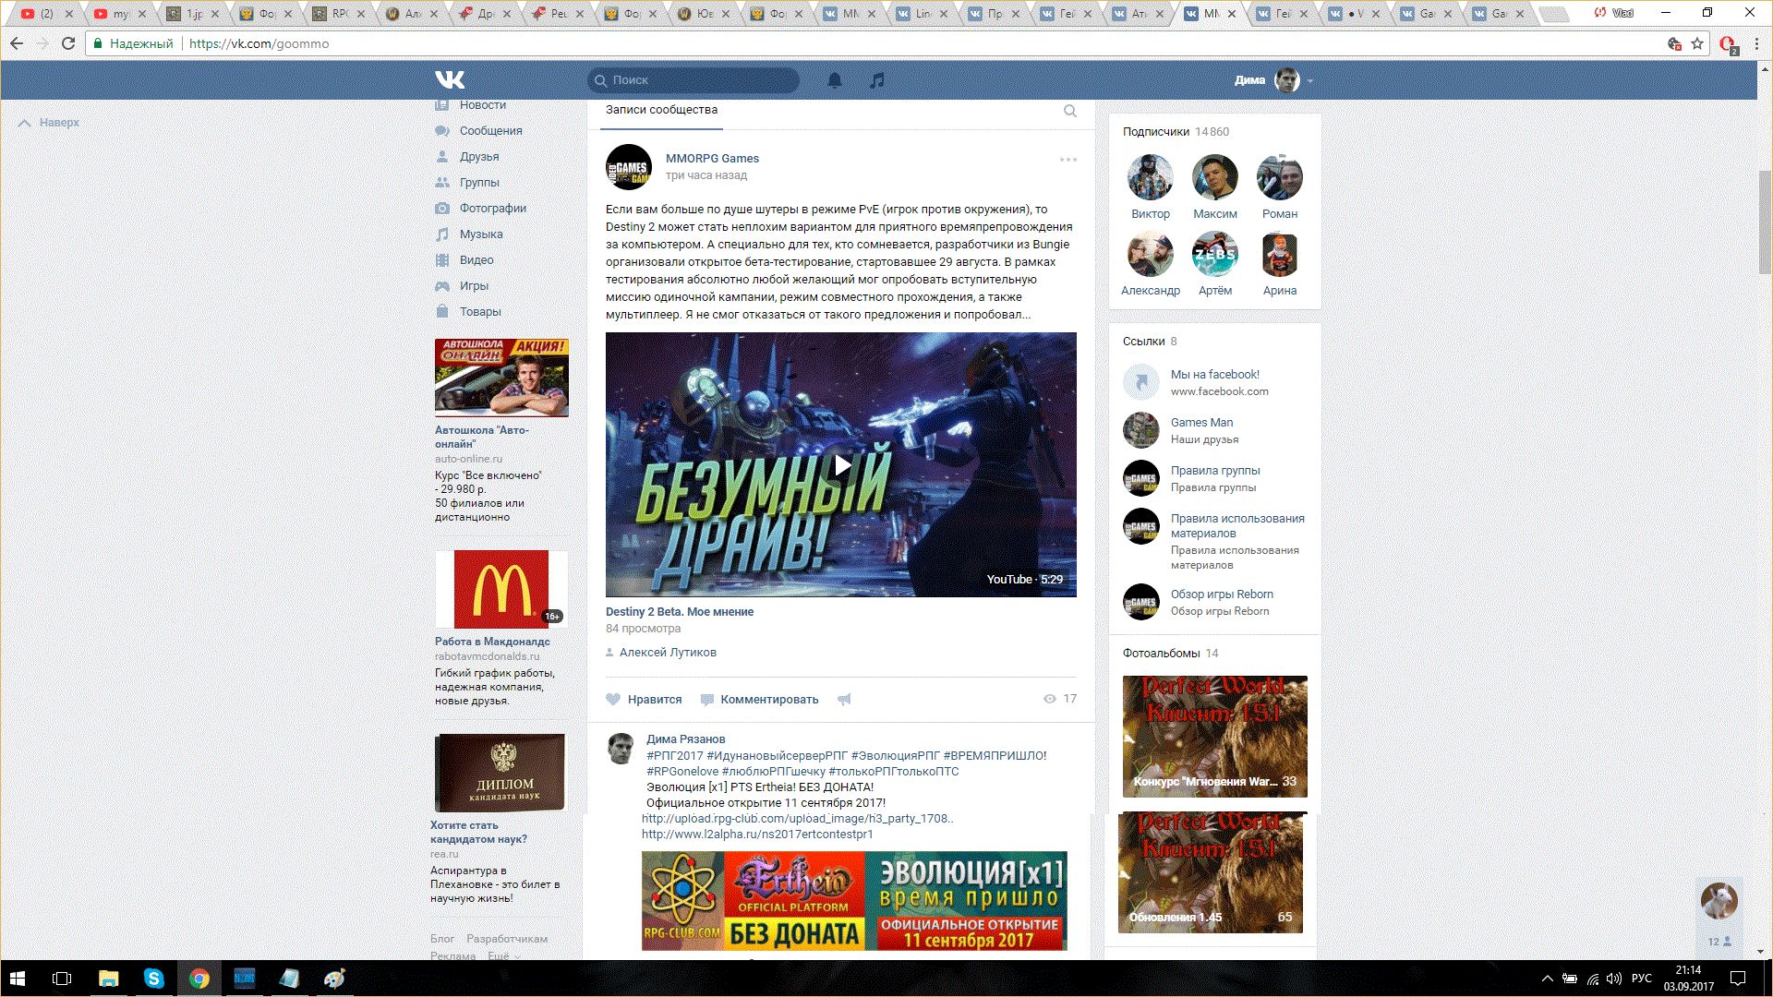Expand the Дима profile dropdown arrow
The image size is (1773, 997).
1309,81
